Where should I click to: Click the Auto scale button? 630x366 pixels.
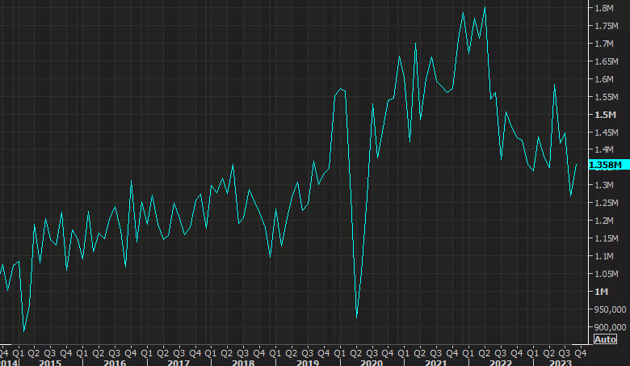pos(605,339)
